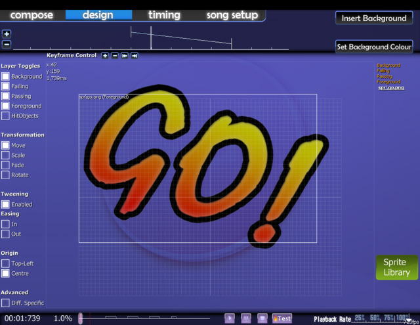The height and width of the screenshot is (325, 420).
Task: Enable Easing In checkbox
Action: click(5, 224)
